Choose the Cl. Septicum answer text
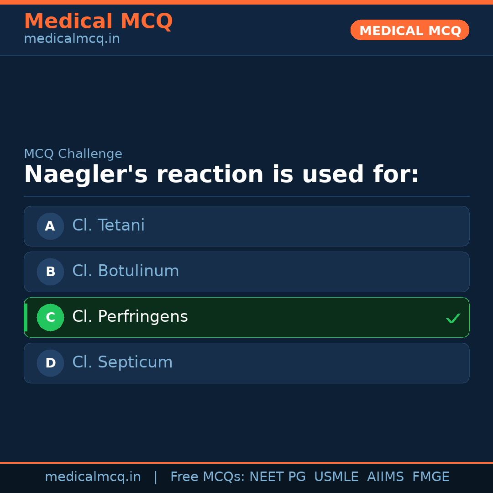This screenshot has height=493, width=493. [x=122, y=362]
